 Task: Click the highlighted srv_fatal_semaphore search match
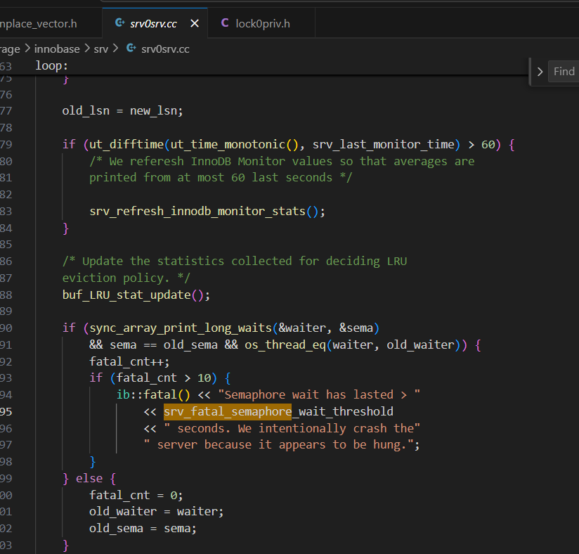click(x=227, y=411)
